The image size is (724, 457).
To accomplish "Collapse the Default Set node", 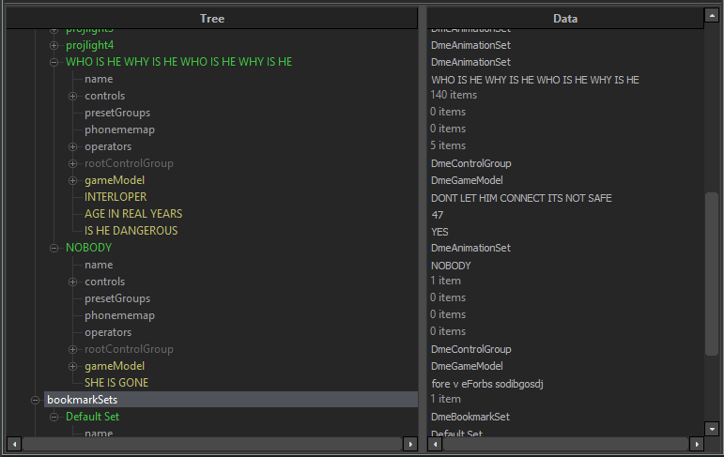I will 54,417.
